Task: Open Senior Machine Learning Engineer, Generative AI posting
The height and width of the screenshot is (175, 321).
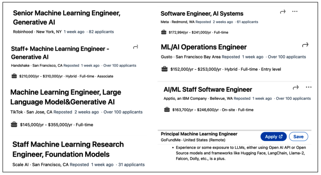Action: (x=66, y=17)
